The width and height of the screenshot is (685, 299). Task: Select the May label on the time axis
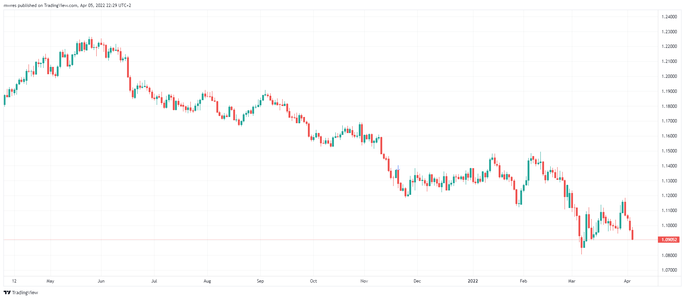[51, 281]
